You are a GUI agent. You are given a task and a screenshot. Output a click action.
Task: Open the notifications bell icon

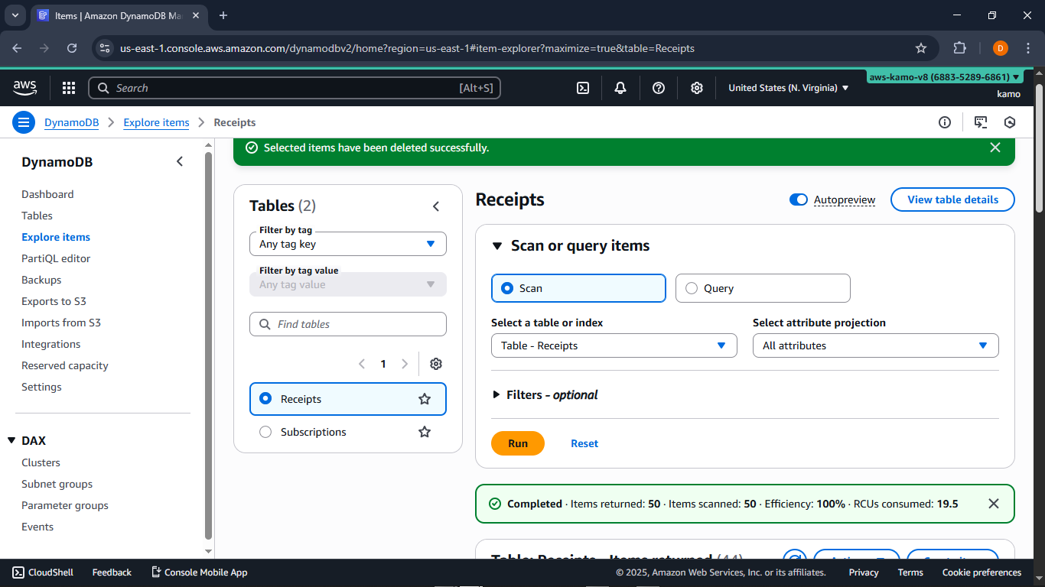[620, 88]
